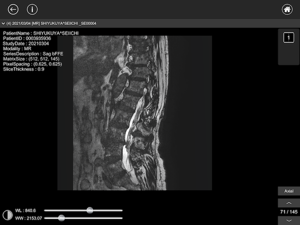Go to previous slice with up chevron
Screen dimensions: 300x225
(x=288, y=203)
